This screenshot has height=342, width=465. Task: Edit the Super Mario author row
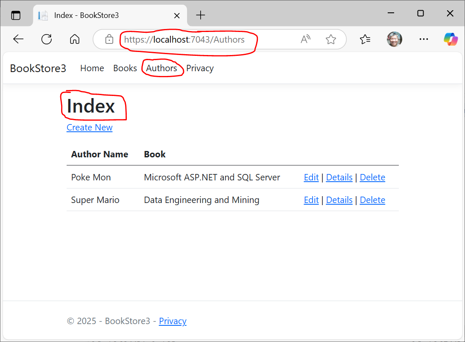[x=311, y=200]
